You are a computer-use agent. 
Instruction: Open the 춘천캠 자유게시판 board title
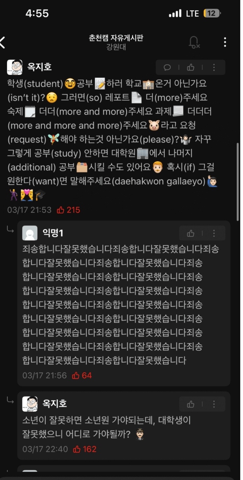coord(116,38)
